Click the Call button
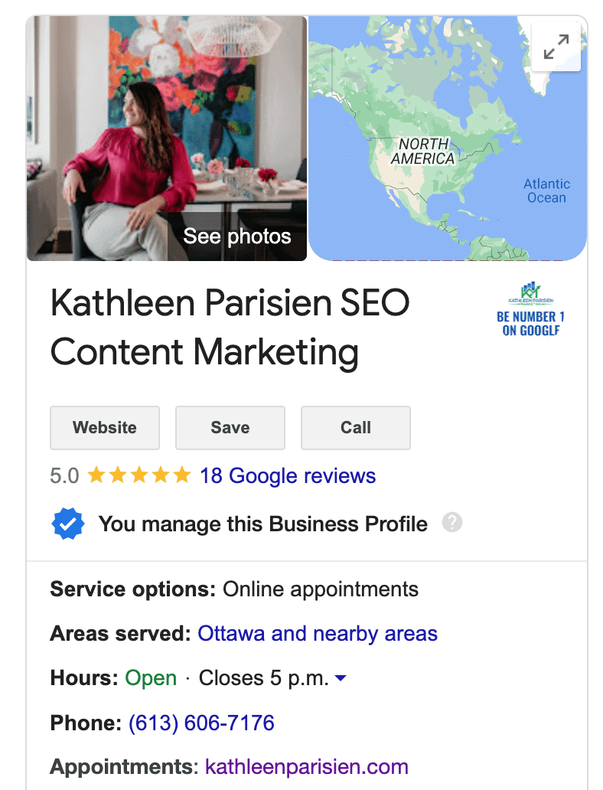The width and height of the screenshot is (603, 790). click(356, 428)
